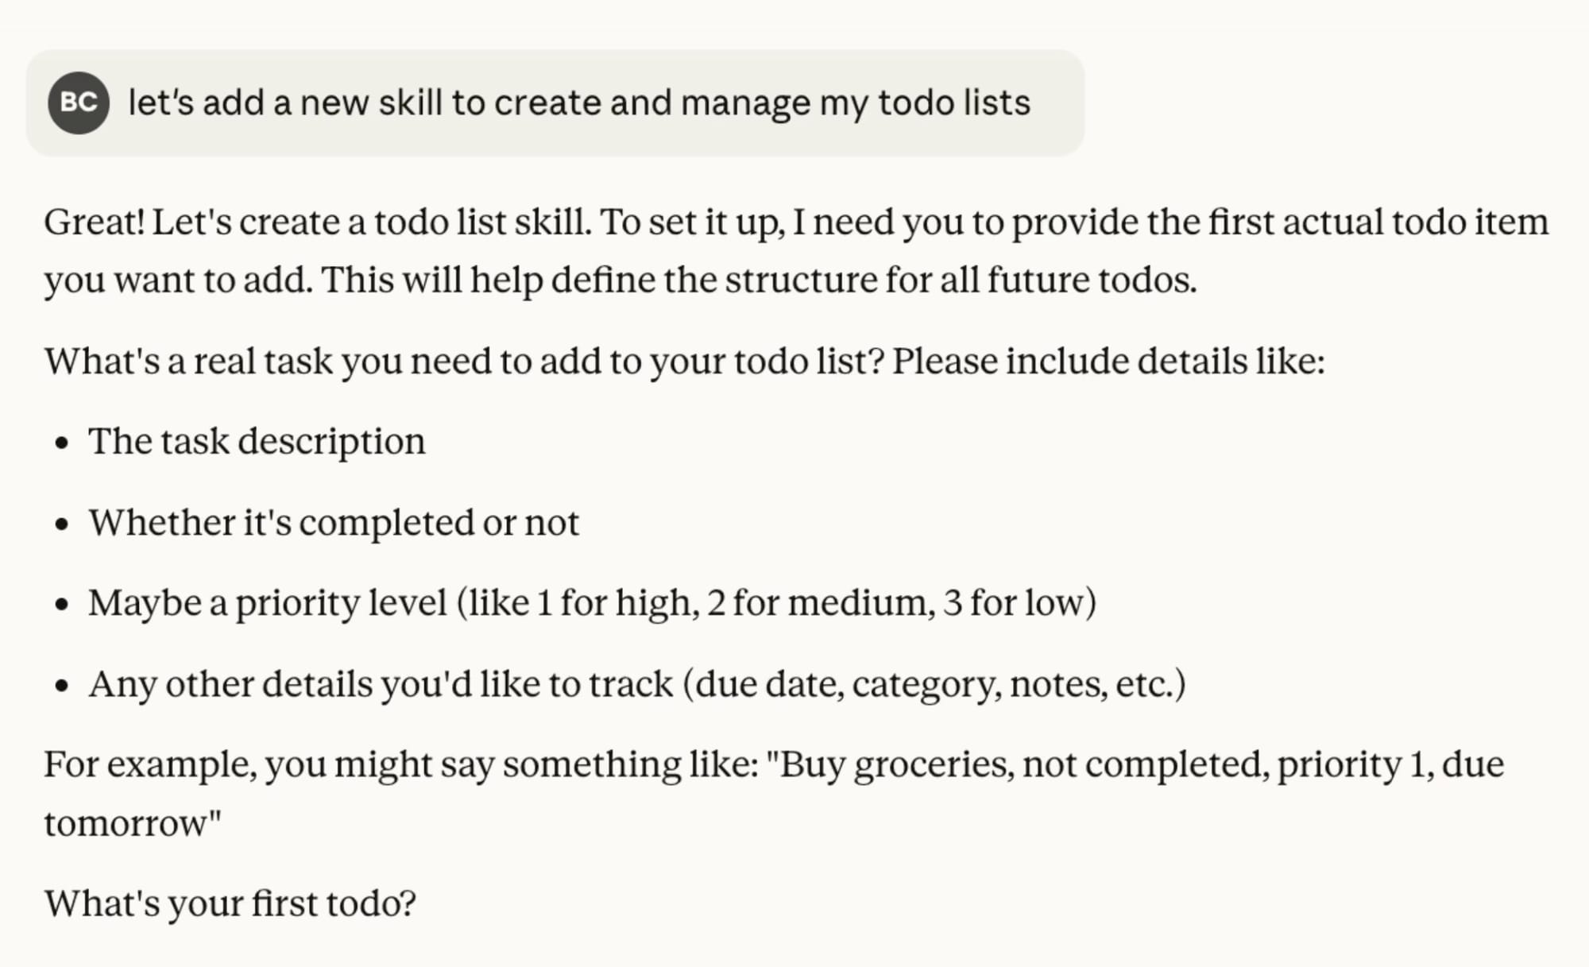Click the "This will help define the structure" sentence
The height and width of the screenshot is (967, 1589).
[759, 280]
